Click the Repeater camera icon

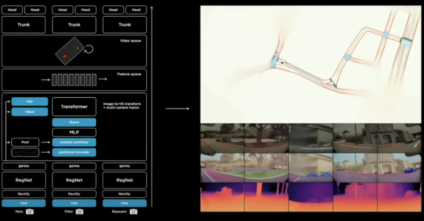[x=133, y=211]
